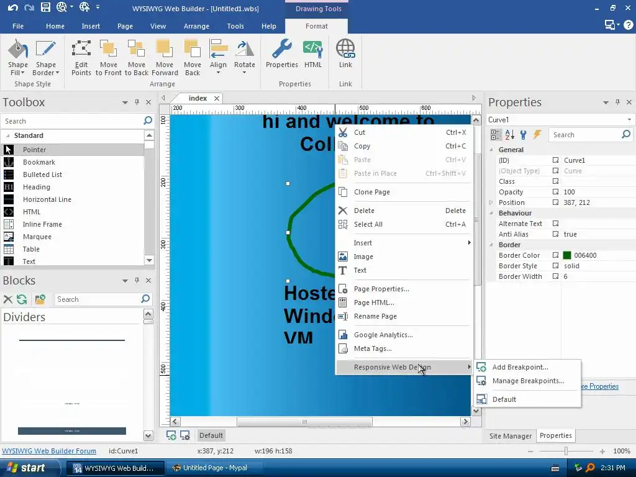Click the Undo icon in title bar
This screenshot has width=636, height=477.
coord(13,7)
